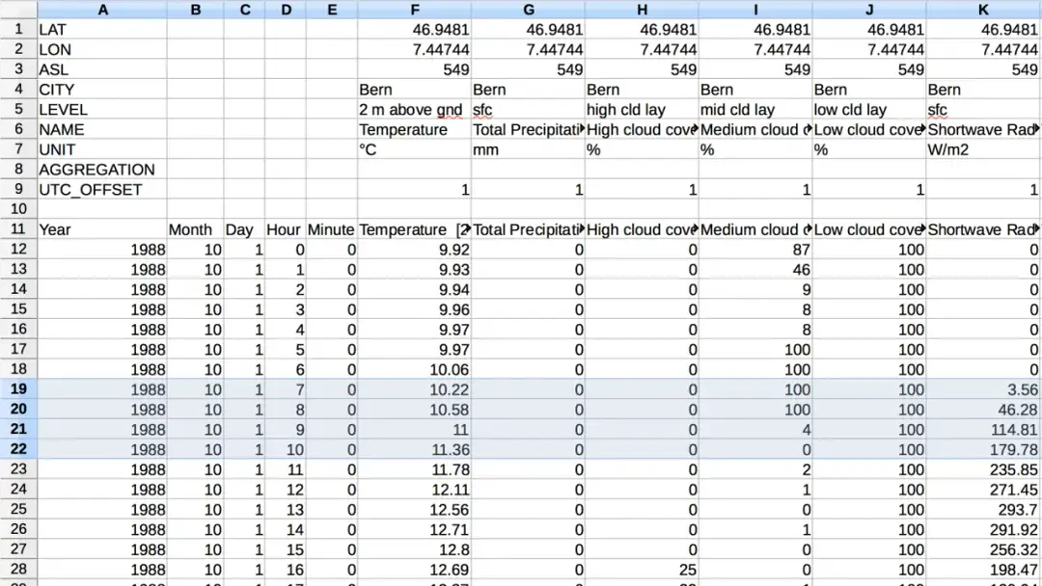Click the W/m2 unit cell
Image resolution: width=1042 pixels, height=586 pixels.
point(982,149)
